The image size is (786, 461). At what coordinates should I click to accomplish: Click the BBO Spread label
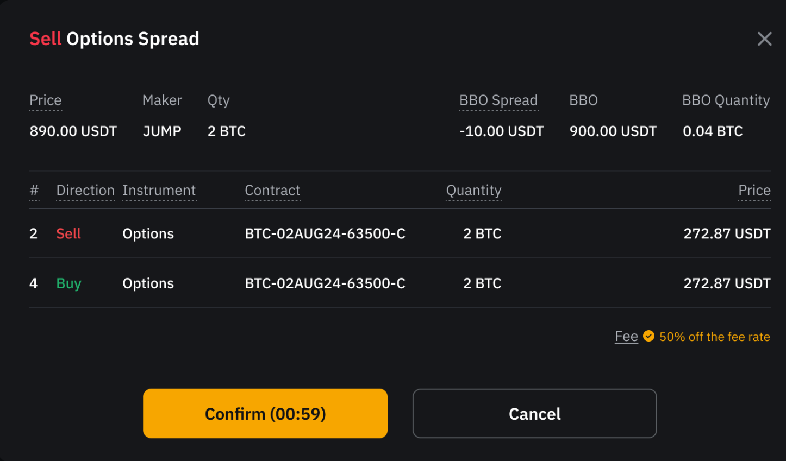(x=498, y=100)
